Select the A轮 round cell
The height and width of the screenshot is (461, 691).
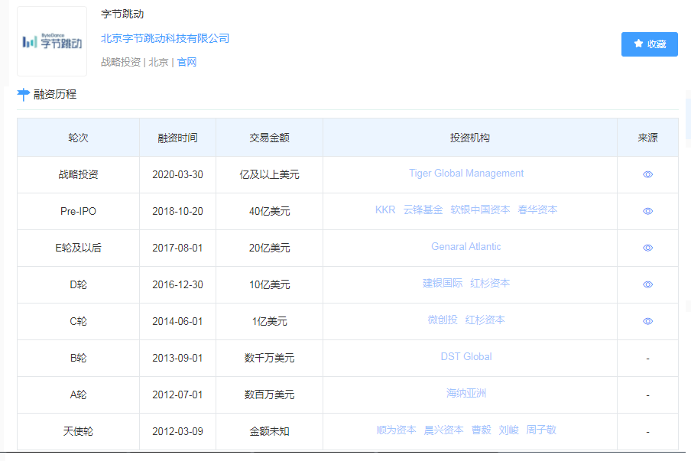[x=79, y=394]
